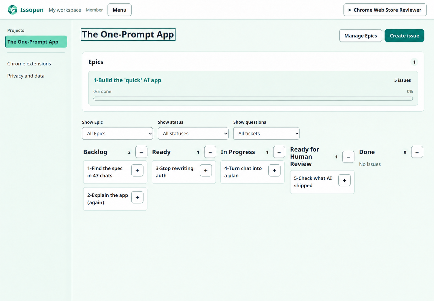This screenshot has width=434, height=301.
Task: Collapse the Done column
Action: tap(417, 152)
